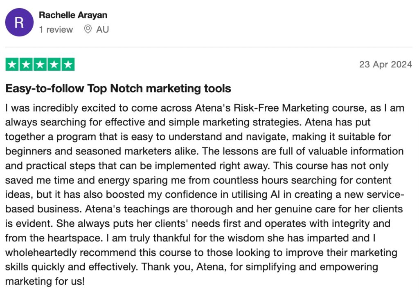Click the second green rating star
Image resolution: width=419 pixels, height=297 pixels.
click(26, 64)
